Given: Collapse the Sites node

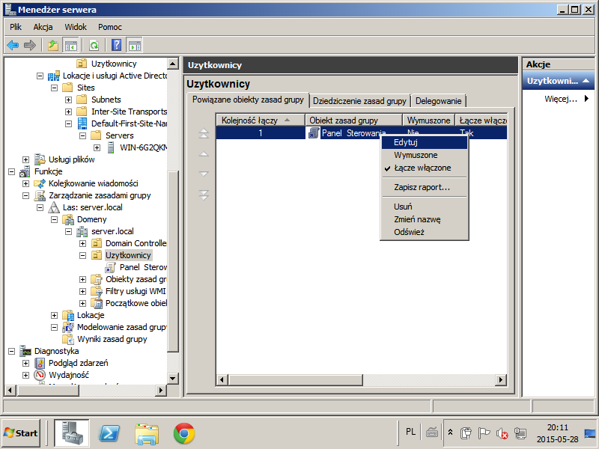Looking at the screenshot, I should pos(54,88).
